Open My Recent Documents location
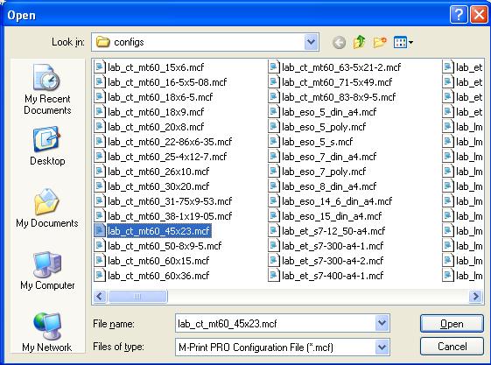Screen dimensions: 491x365 click(47, 90)
